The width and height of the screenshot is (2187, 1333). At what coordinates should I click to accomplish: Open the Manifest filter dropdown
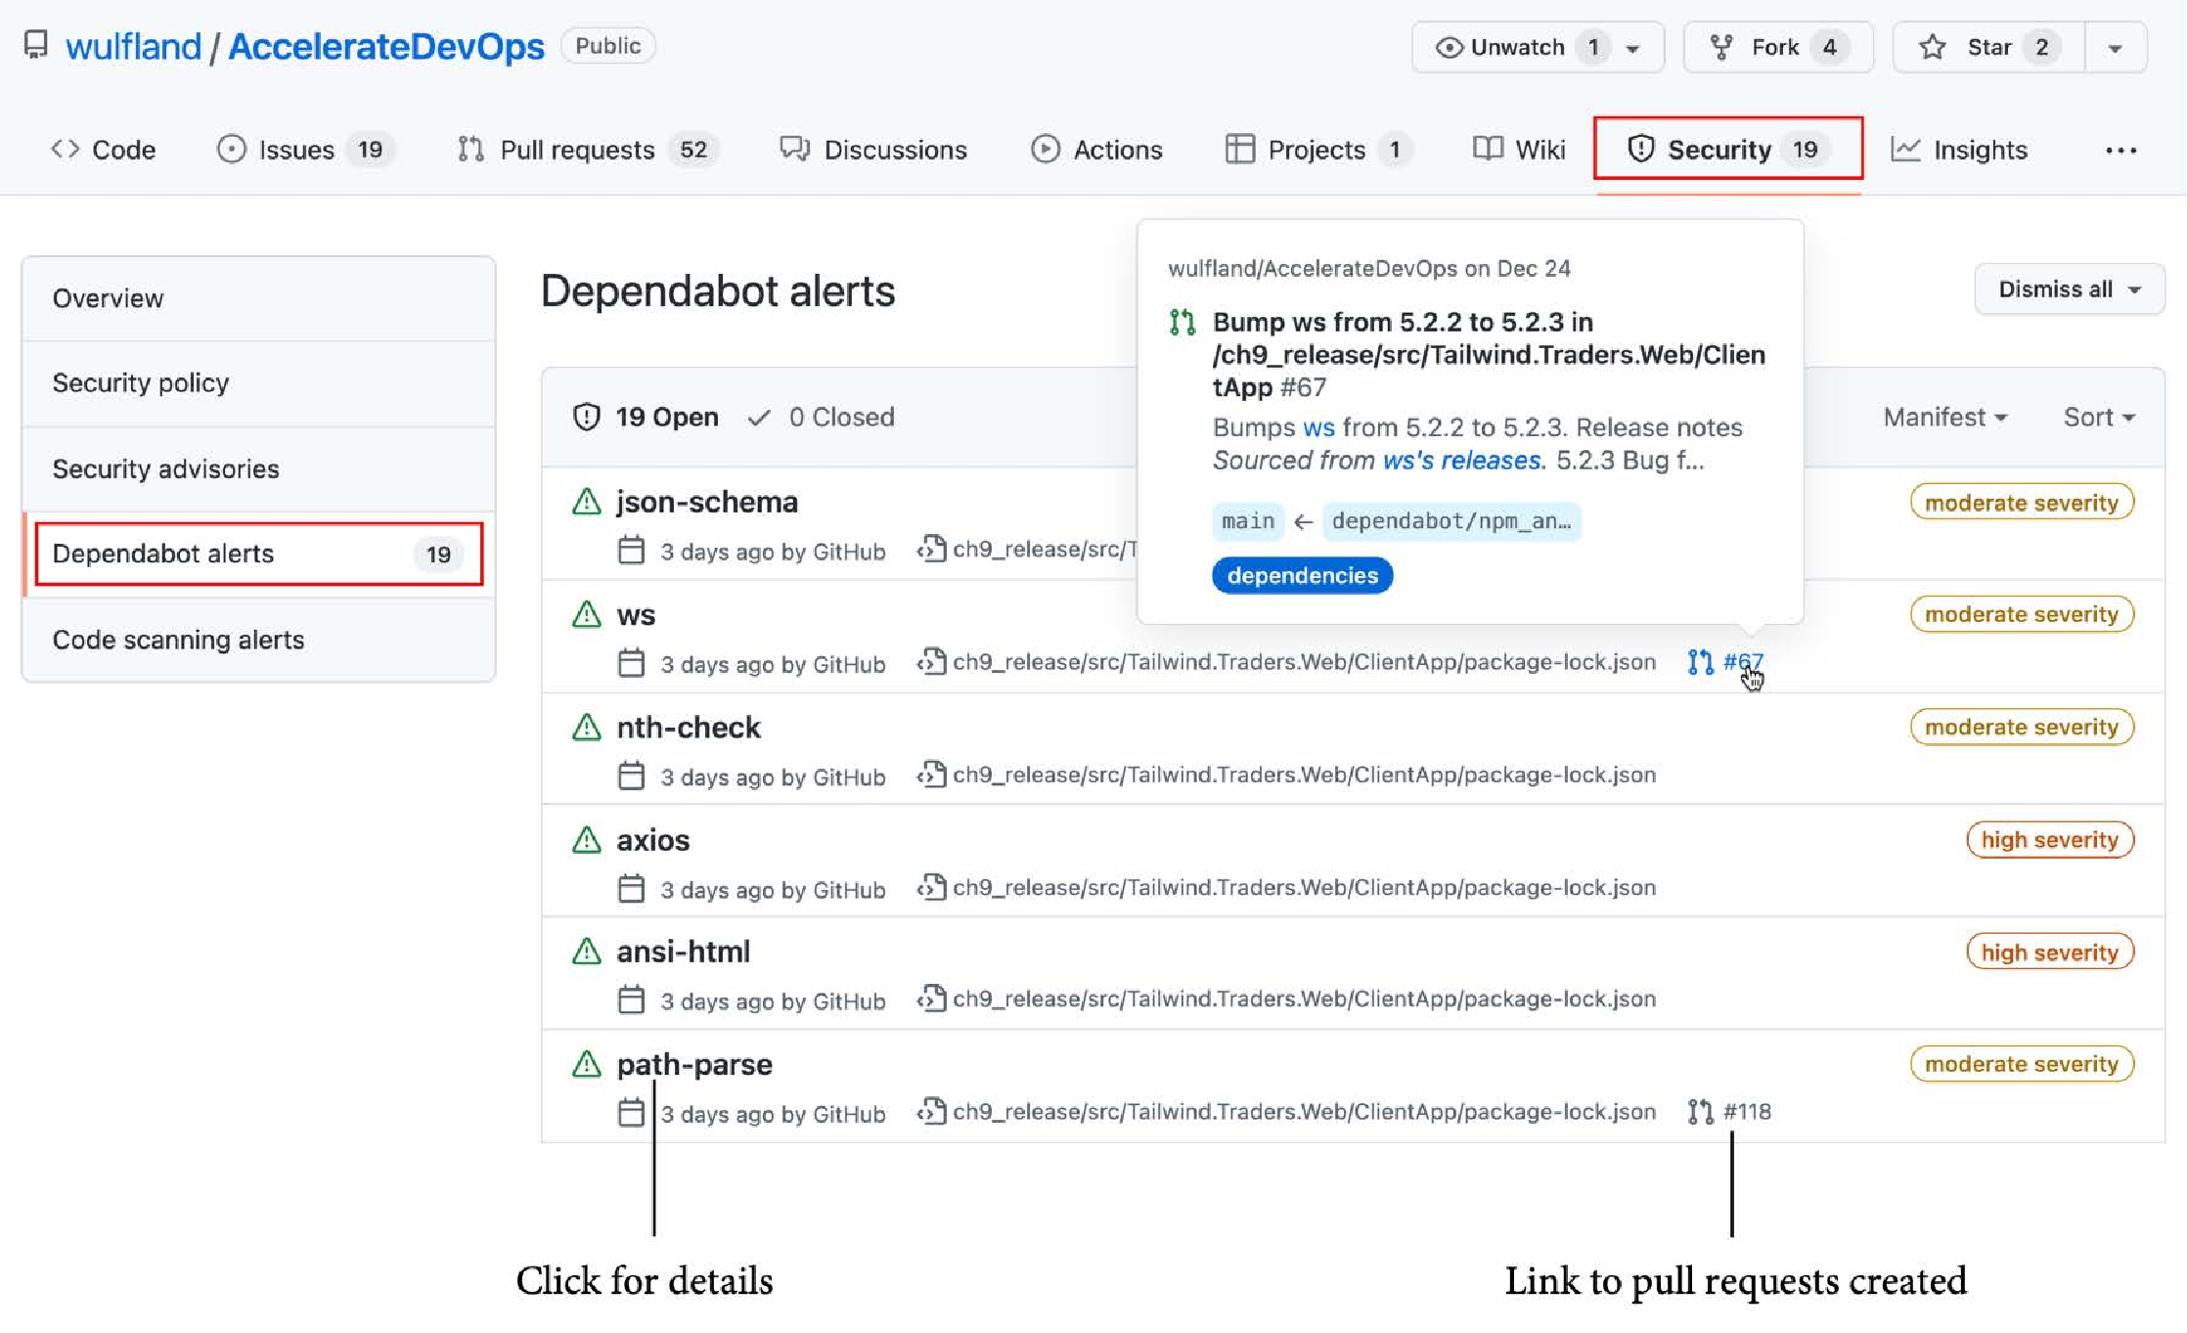[1945, 417]
